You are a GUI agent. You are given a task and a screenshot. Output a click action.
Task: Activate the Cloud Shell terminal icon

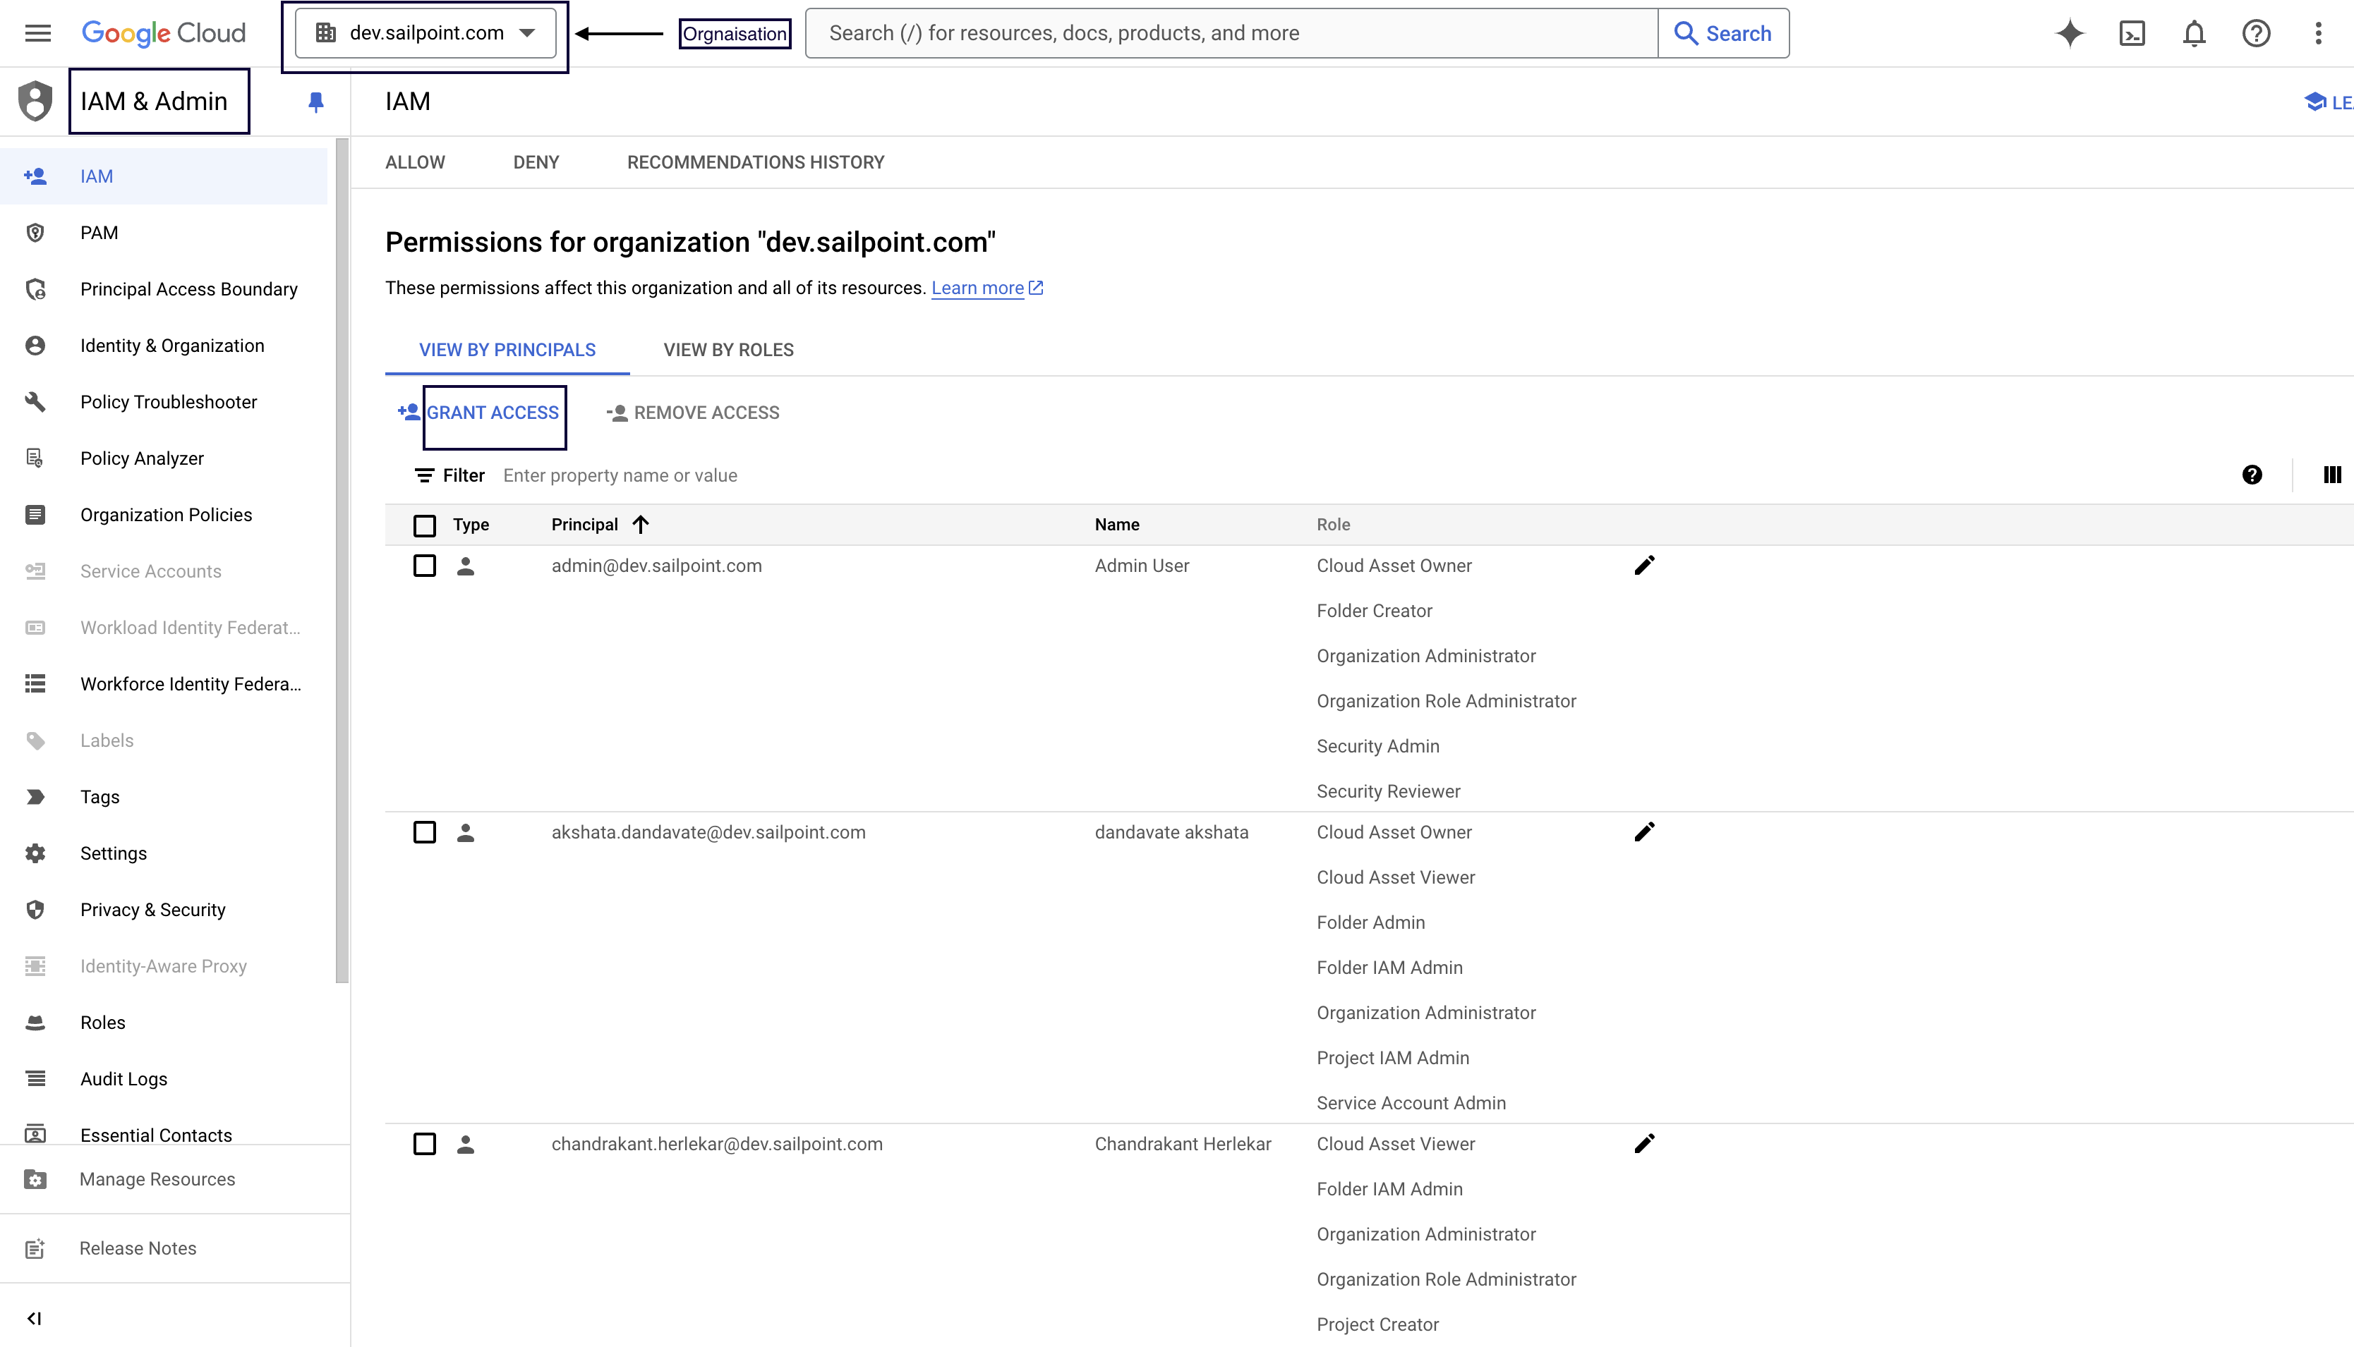tap(2132, 33)
